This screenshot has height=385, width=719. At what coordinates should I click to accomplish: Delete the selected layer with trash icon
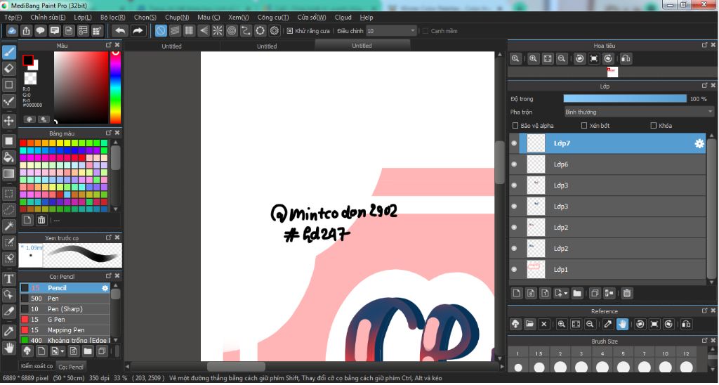627,293
